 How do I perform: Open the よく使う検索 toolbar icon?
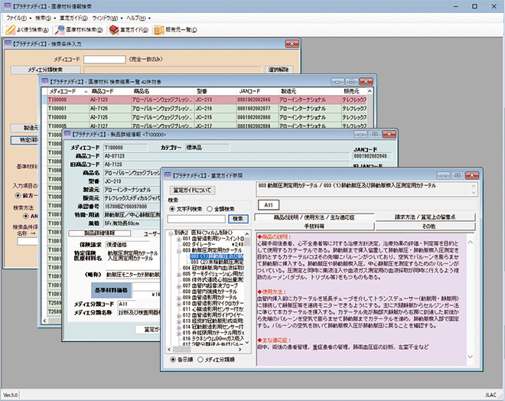[10, 30]
